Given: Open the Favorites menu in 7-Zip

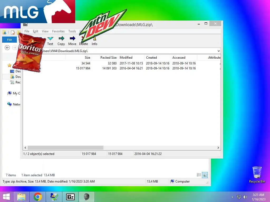Looking at the screenshot, I should pyautogui.click(x=58, y=31).
